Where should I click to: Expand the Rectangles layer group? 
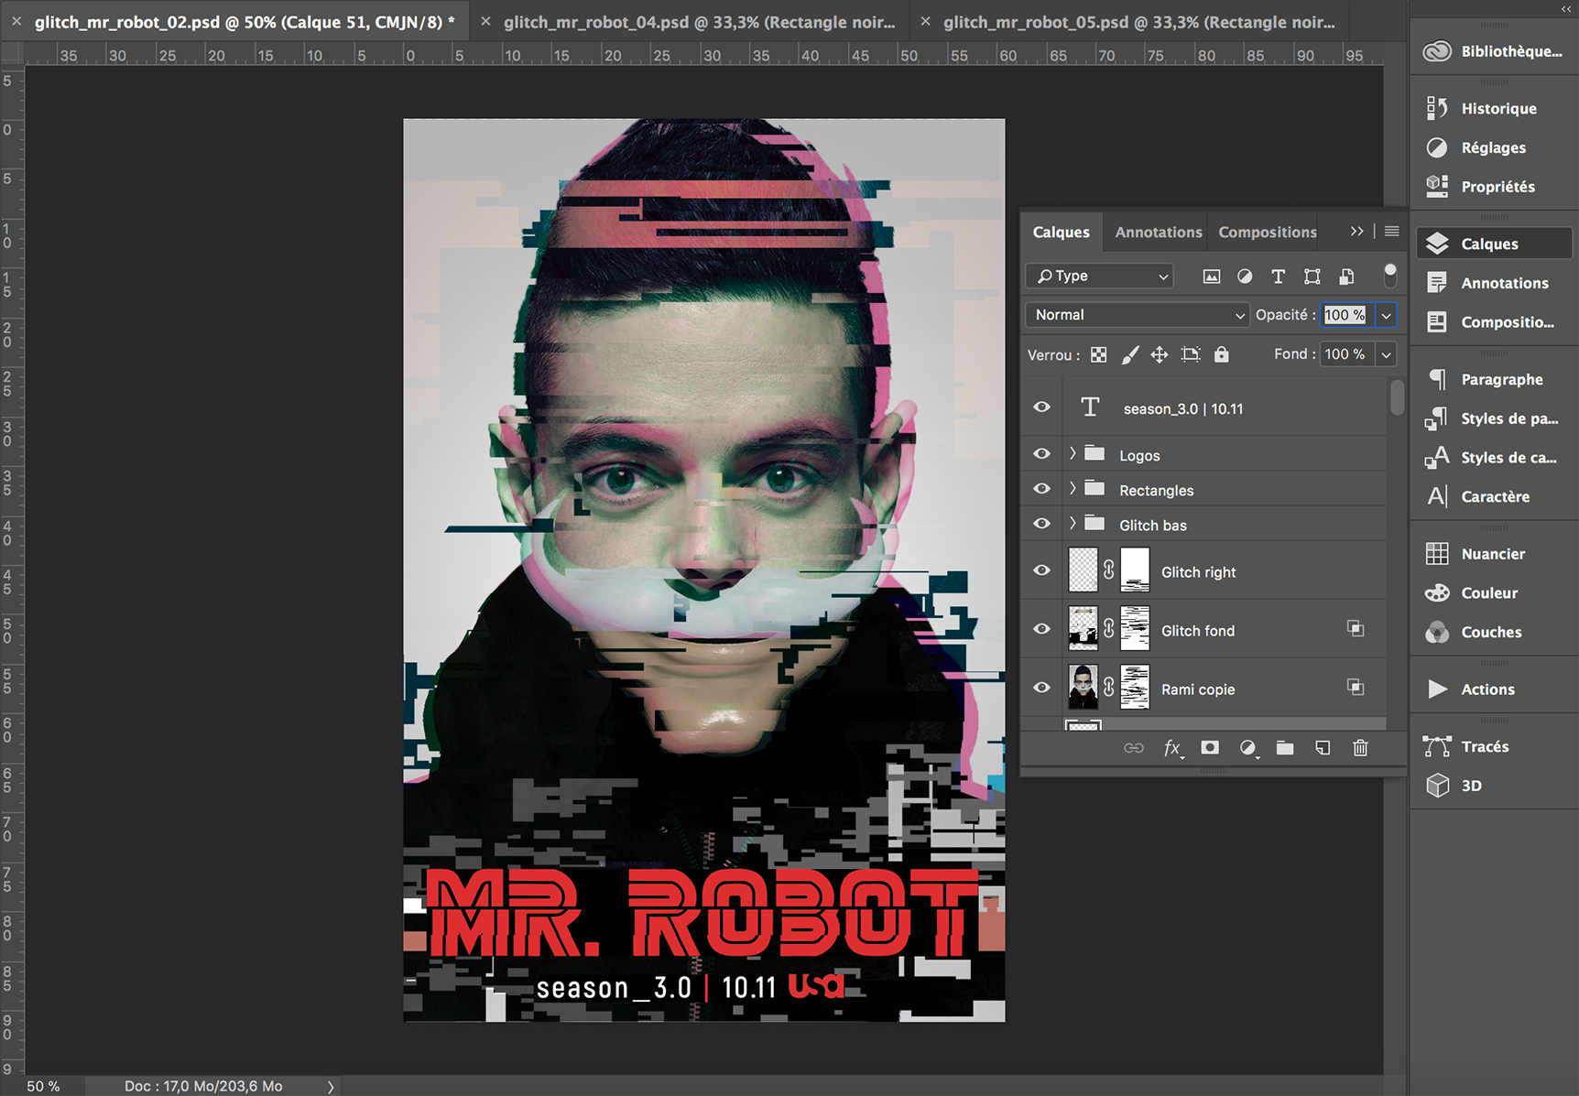pos(1073,489)
